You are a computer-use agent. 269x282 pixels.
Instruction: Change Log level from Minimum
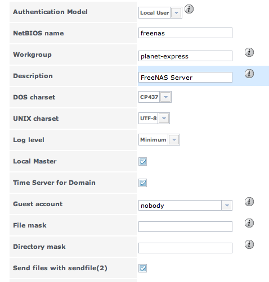click(159, 140)
